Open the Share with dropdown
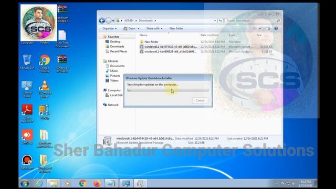The height and width of the screenshot is (189, 336). click(x=154, y=28)
